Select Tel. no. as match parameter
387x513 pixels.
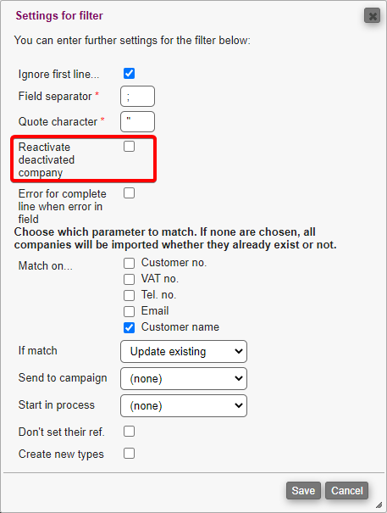[x=129, y=295]
